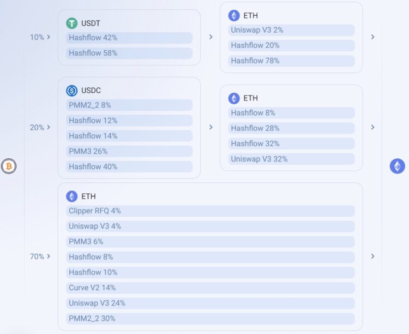This screenshot has height=334, width=409.
Task: Click the Uniswap V3 24% entry
Action: point(210,303)
